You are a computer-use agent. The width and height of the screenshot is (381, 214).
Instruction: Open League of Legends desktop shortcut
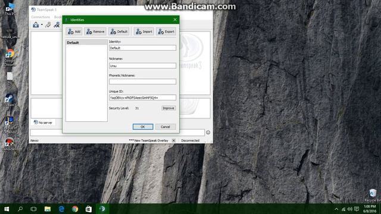10,125
